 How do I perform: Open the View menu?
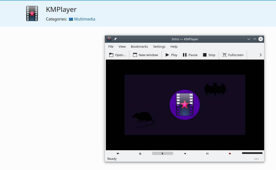pos(122,46)
